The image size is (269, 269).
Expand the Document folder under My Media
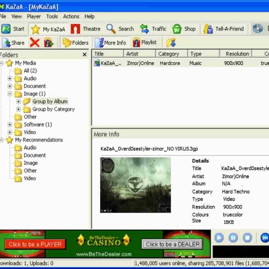point(10,86)
